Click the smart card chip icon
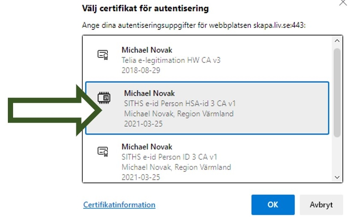Screen dimensions: 349x221 point(104,98)
